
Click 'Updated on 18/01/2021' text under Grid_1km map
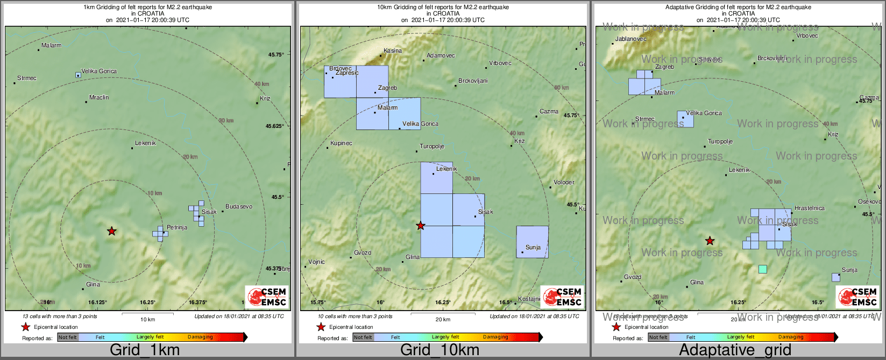click(239, 316)
